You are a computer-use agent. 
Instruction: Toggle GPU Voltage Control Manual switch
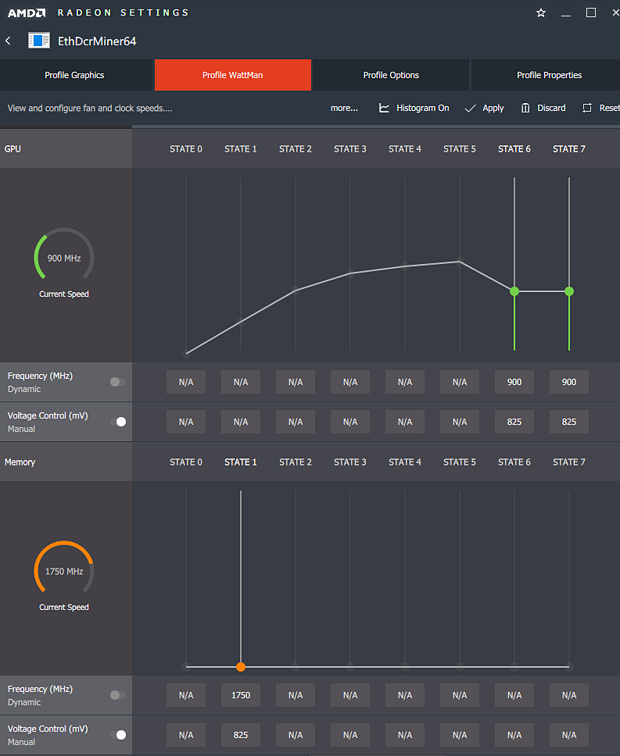coord(118,422)
